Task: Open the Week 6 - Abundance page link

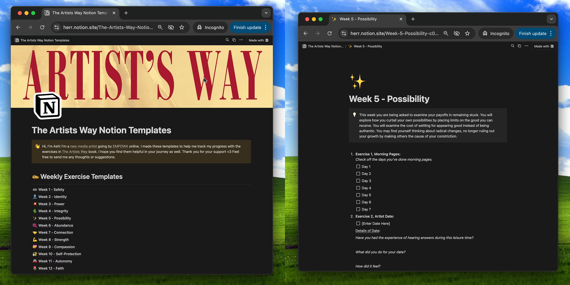Action: [55, 225]
